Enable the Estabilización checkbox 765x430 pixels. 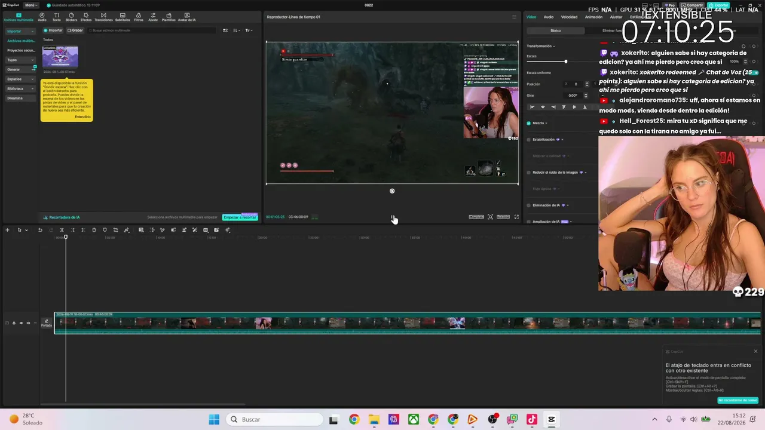[x=528, y=140]
